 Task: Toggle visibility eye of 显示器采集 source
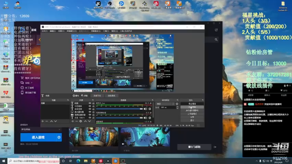pos(90,112)
